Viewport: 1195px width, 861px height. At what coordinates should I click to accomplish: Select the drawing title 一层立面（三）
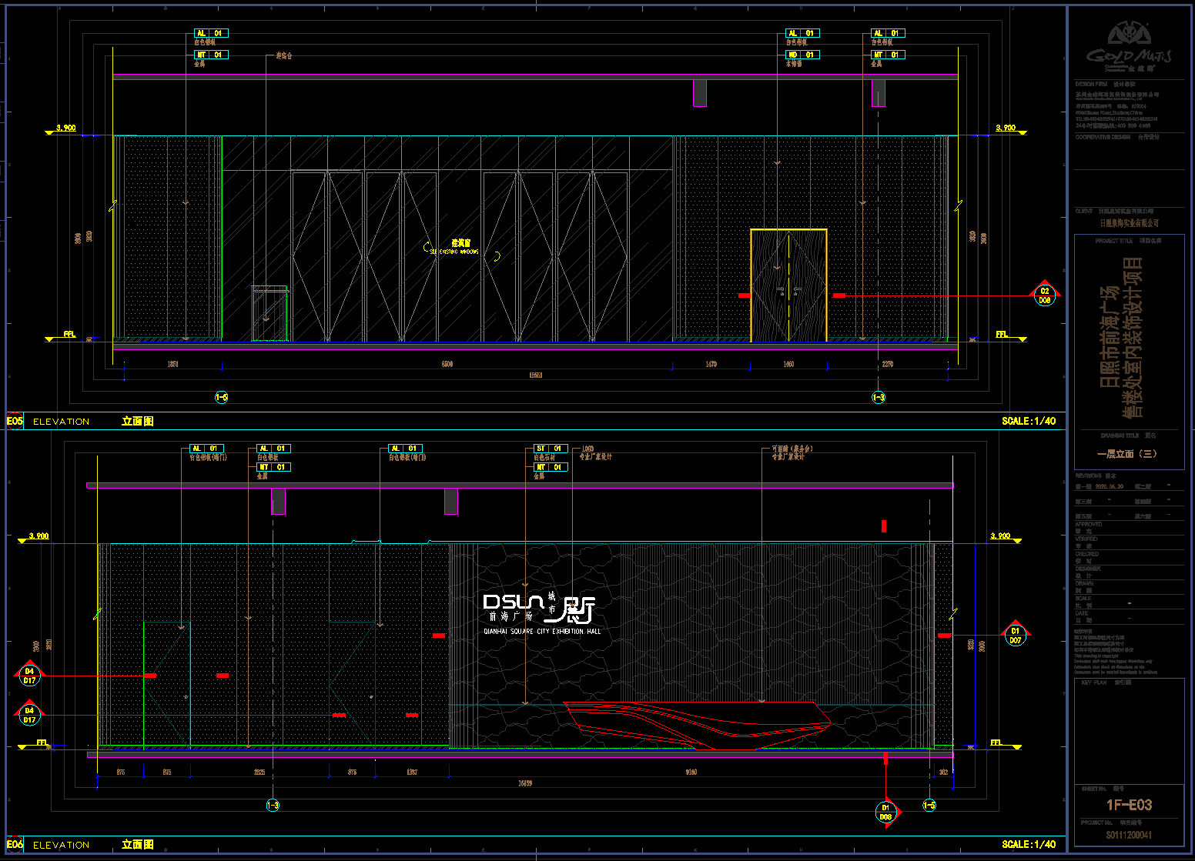coord(1127,454)
